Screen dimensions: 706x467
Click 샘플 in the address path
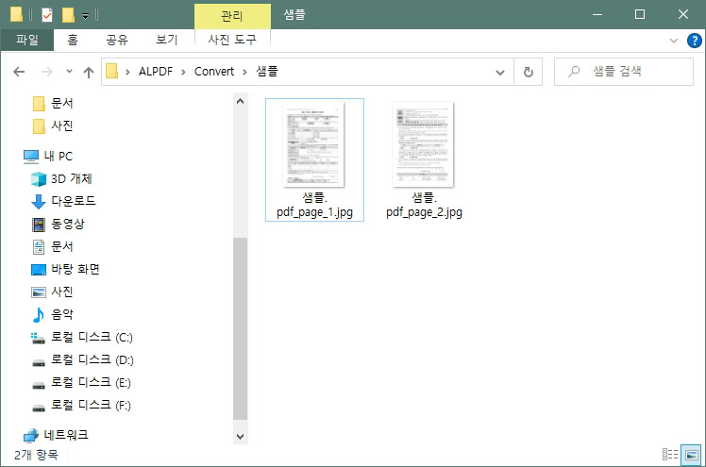(x=267, y=71)
